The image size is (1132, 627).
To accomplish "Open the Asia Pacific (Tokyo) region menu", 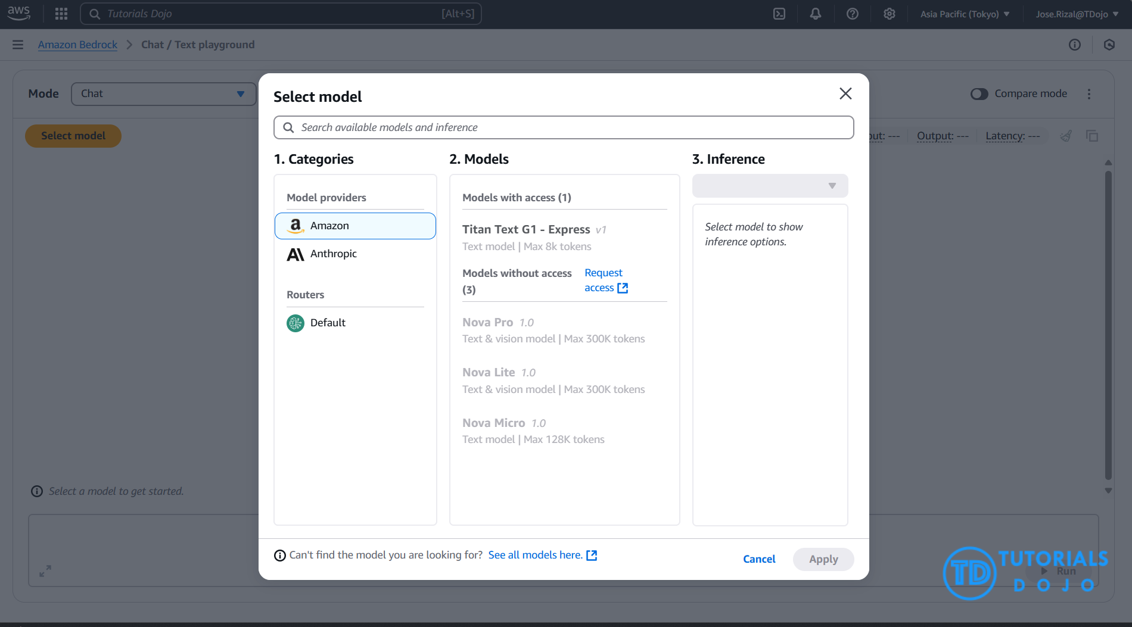I will [x=965, y=14].
